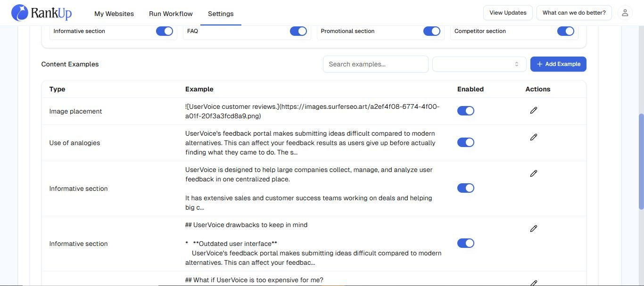Click the RankUp logo

(41, 13)
